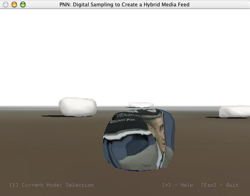Click the PNN window title text
Viewport: 250px width, 196px height.
pyautogui.click(x=125, y=4)
